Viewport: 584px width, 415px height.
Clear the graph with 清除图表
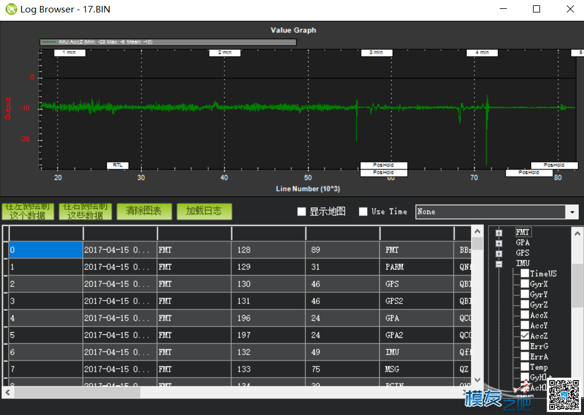(144, 212)
